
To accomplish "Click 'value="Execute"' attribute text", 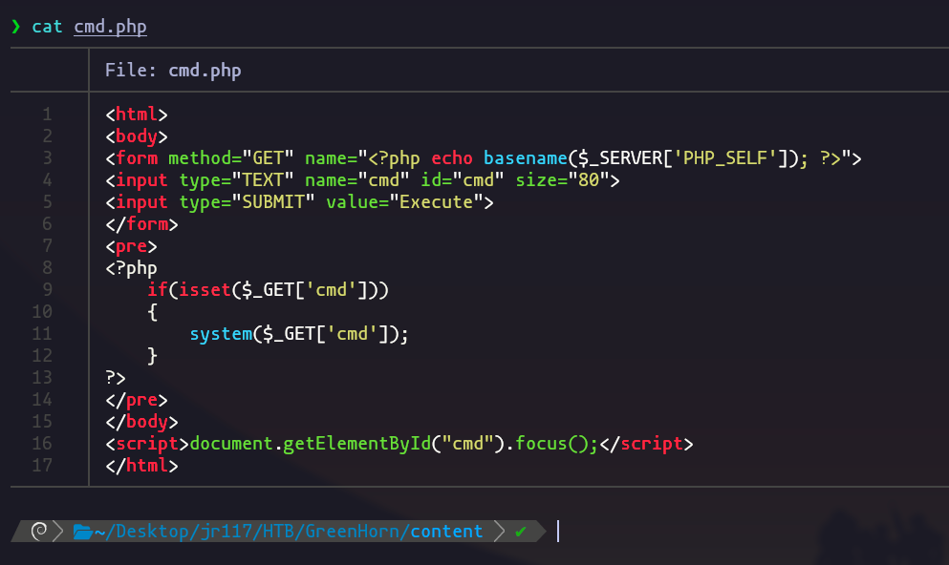I will 405,201.
